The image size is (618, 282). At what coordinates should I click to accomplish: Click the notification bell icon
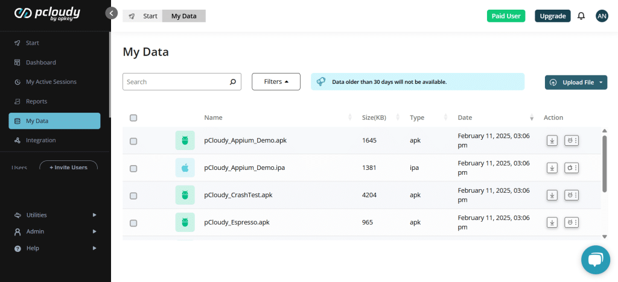581,16
